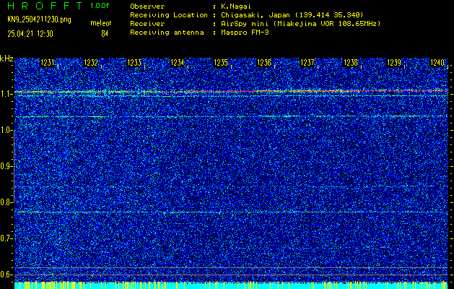Click the 1238 time marker
This screenshot has width=454, height=289.
pos(351,63)
